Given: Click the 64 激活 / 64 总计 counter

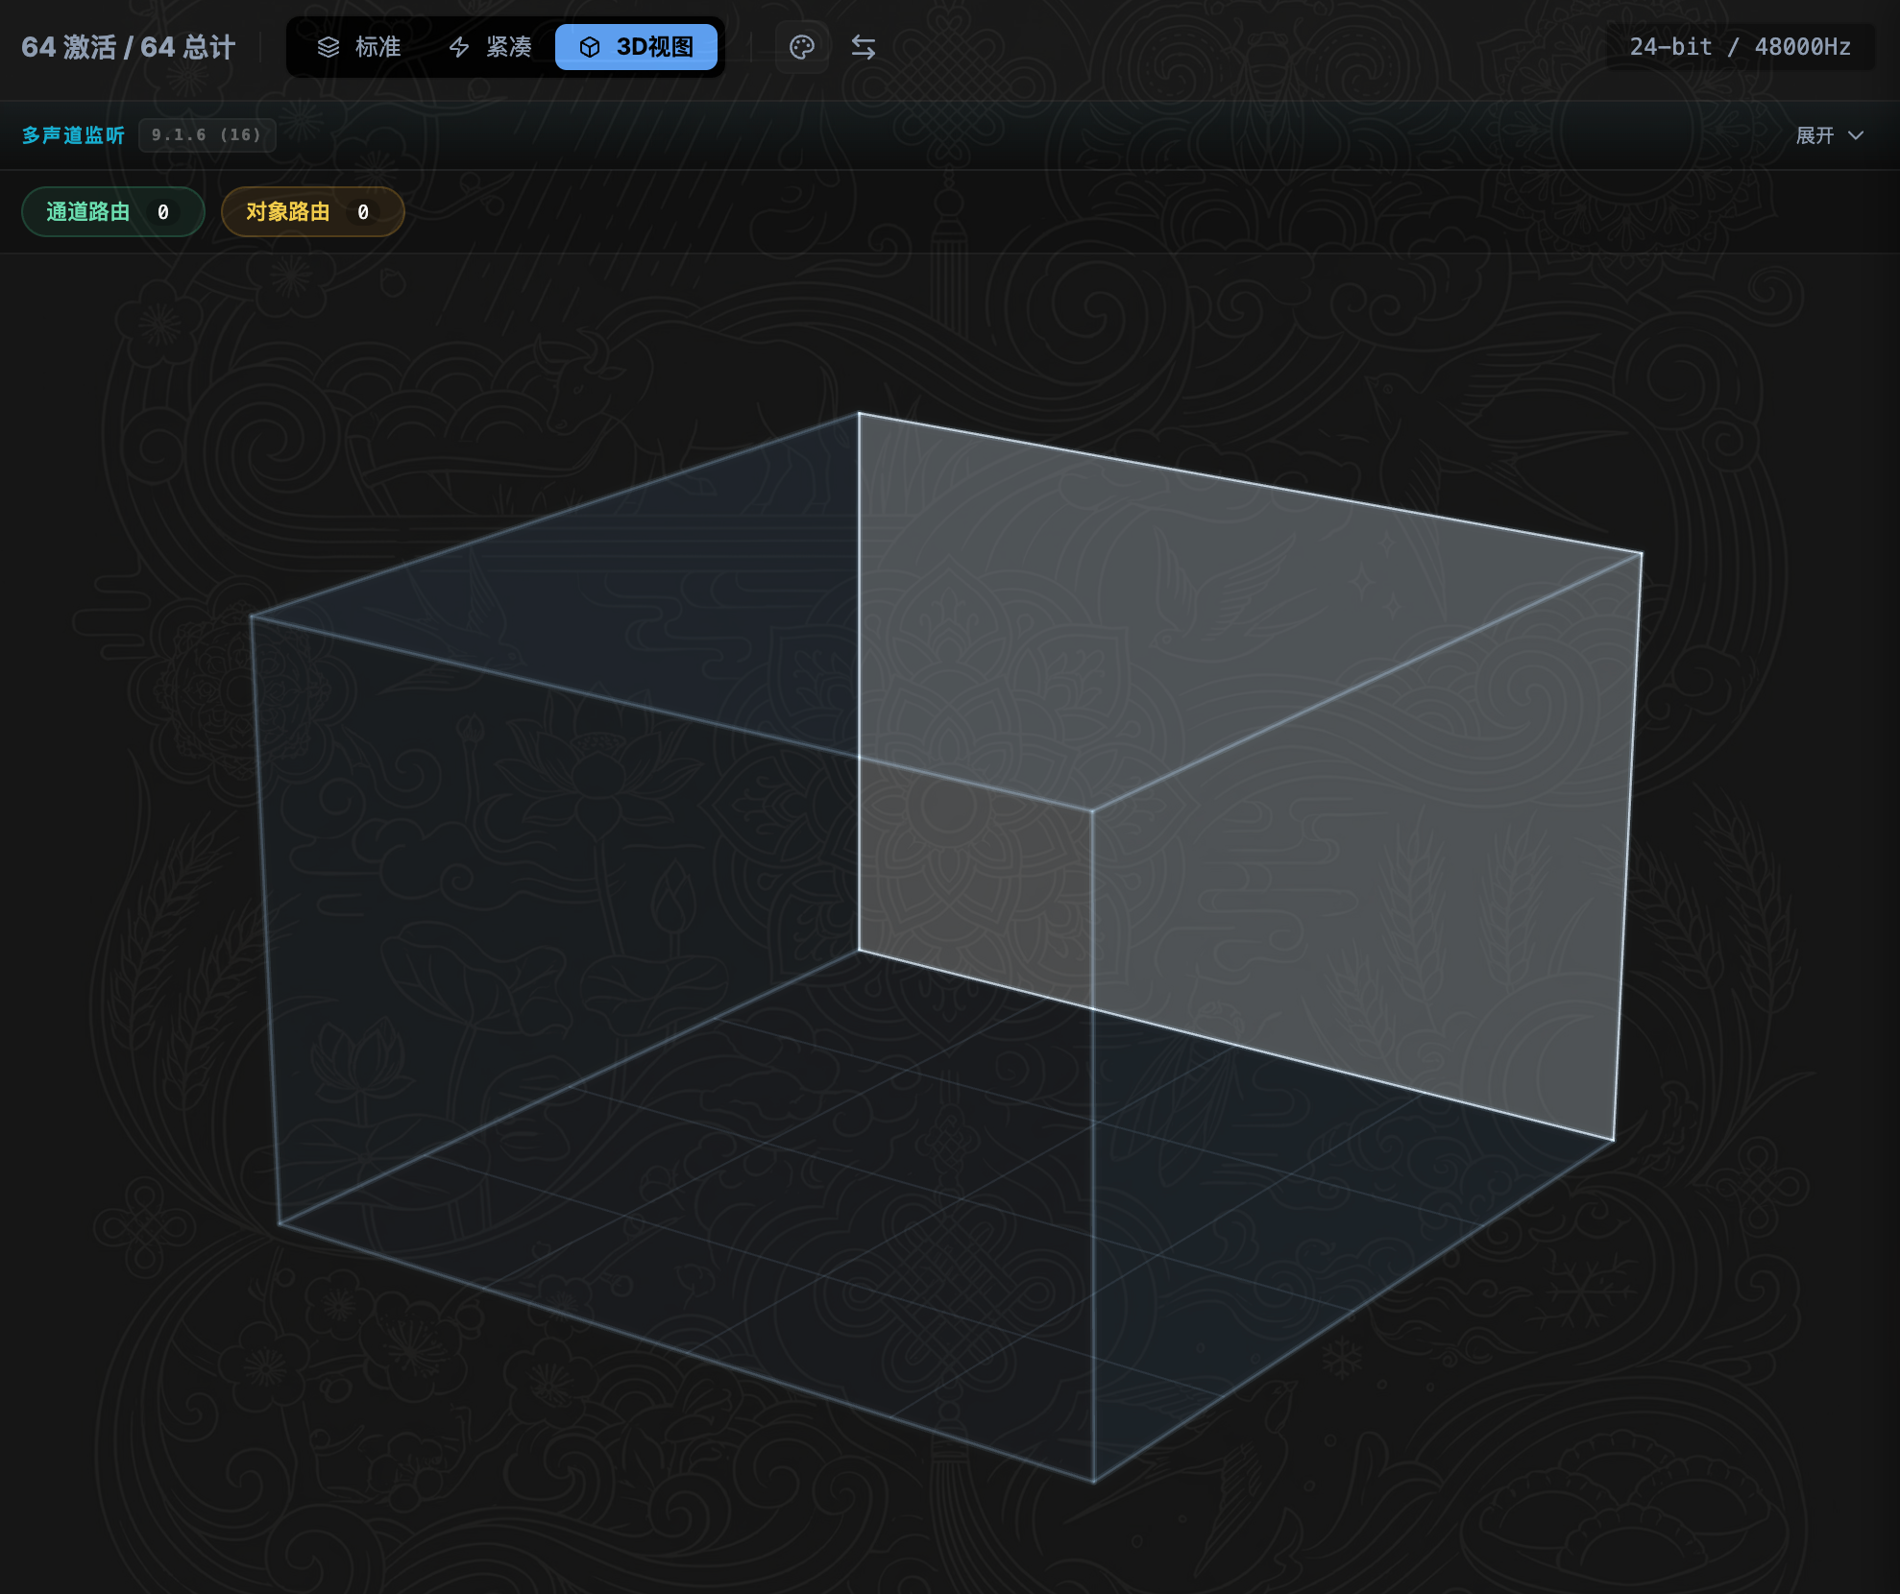Looking at the screenshot, I should 128,47.
